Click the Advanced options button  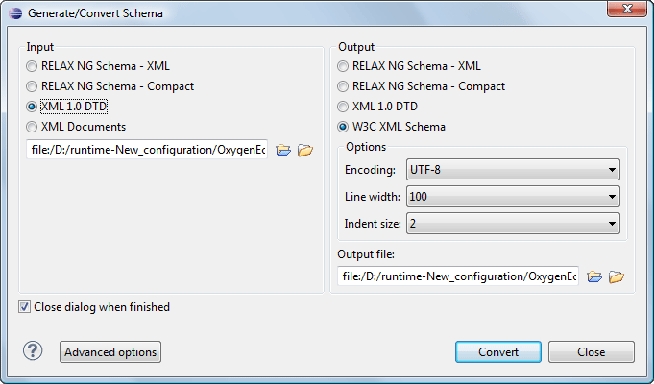[x=110, y=352]
